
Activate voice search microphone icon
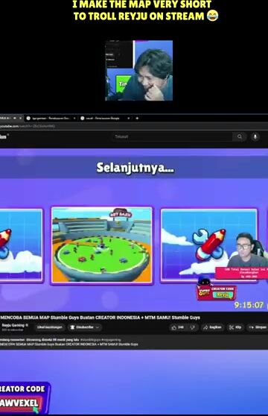point(255,136)
